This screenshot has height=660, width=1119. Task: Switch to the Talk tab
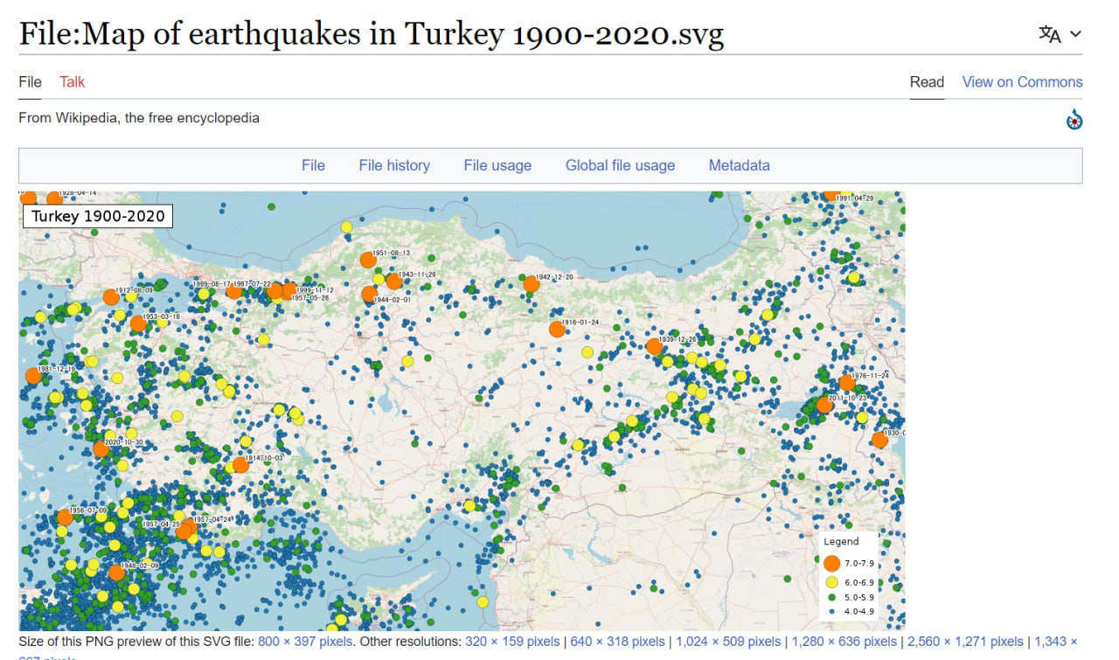[72, 82]
